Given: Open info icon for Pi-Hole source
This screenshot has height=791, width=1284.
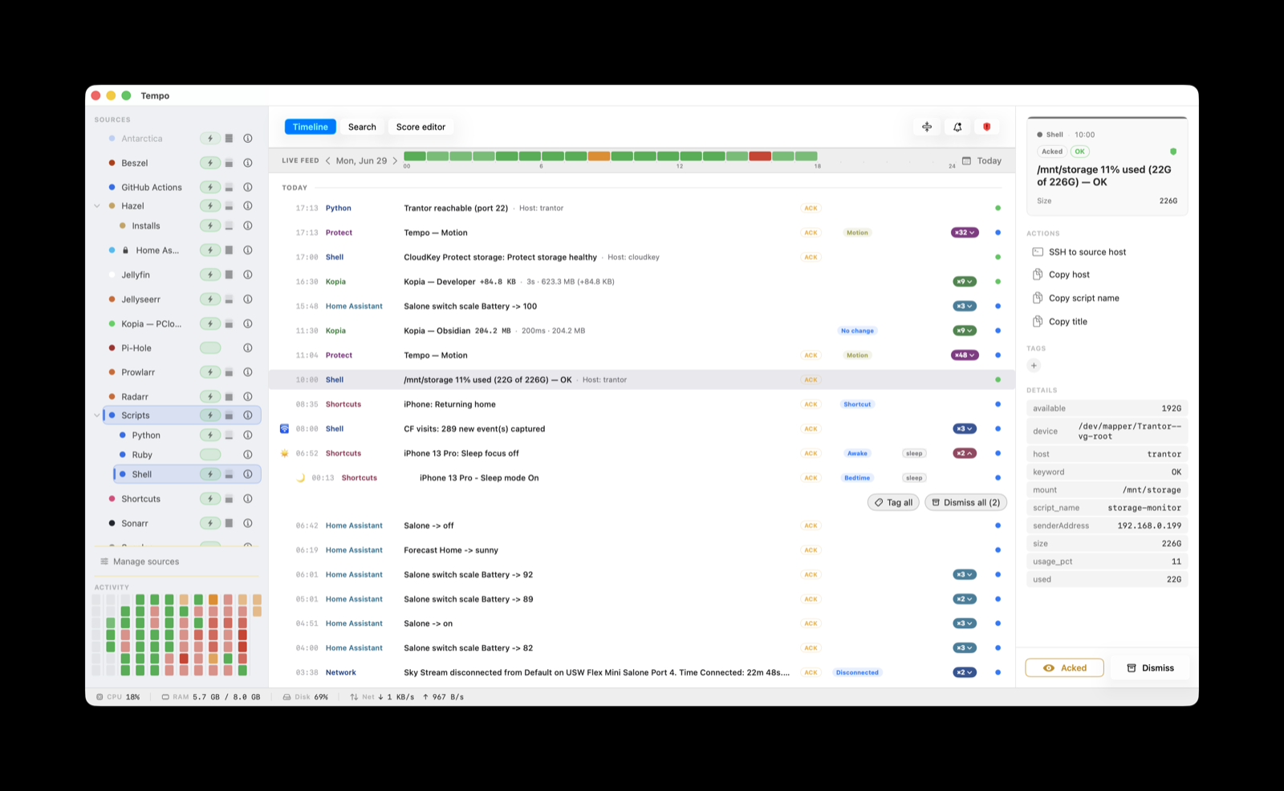Looking at the screenshot, I should [248, 348].
